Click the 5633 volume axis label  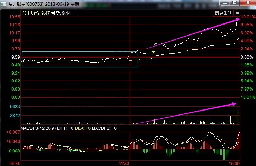pyautogui.click(x=14, y=106)
